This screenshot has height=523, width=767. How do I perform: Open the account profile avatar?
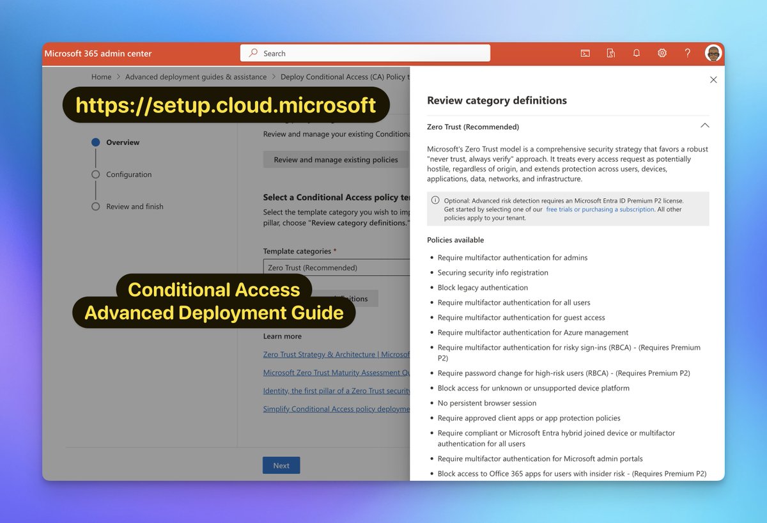pyautogui.click(x=713, y=53)
